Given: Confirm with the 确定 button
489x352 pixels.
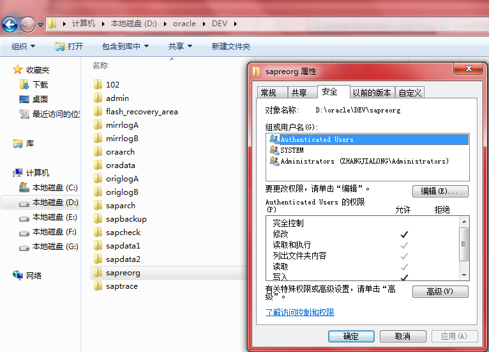Looking at the screenshot, I should pyautogui.click(x=351, y=336).
